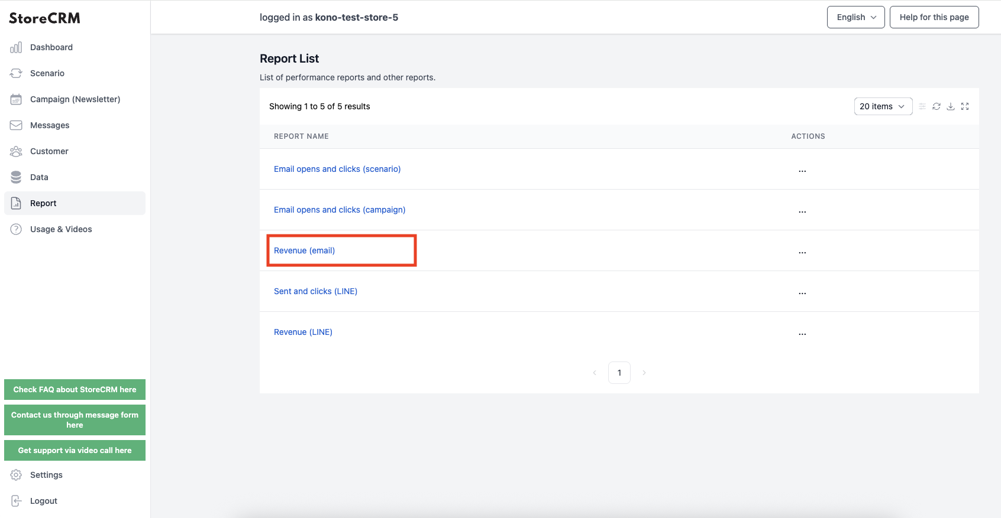This screenshot has width=1001, height=518.
Task: Click the Report document icon
Action: [x=16, y=203]
